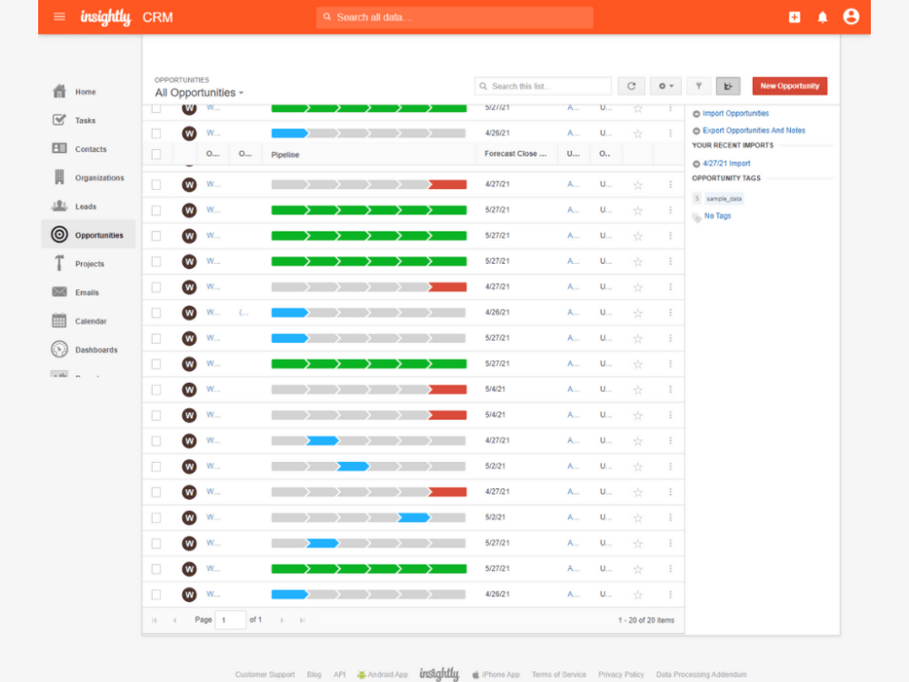This screenshot has width=909, height=682.
Task: Star the second-stage blue row dated 5/27/21
Action: (638, 544)
